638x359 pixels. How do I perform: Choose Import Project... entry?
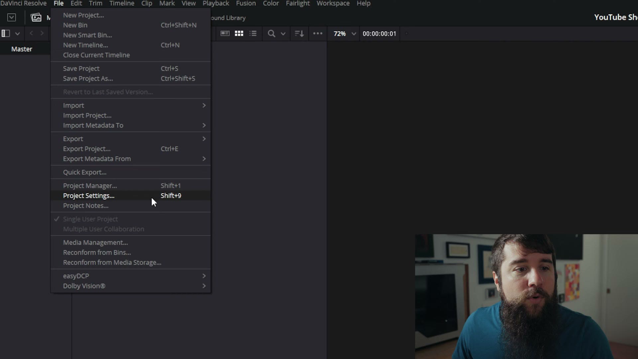(x=131, y=115)
